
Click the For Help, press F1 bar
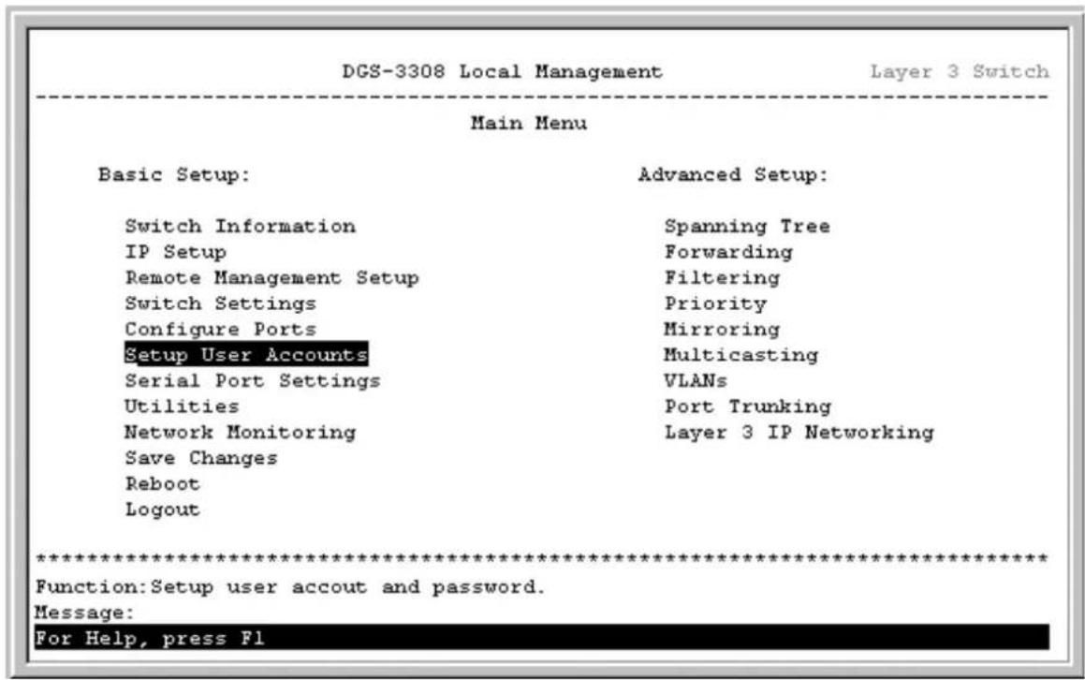542,637
